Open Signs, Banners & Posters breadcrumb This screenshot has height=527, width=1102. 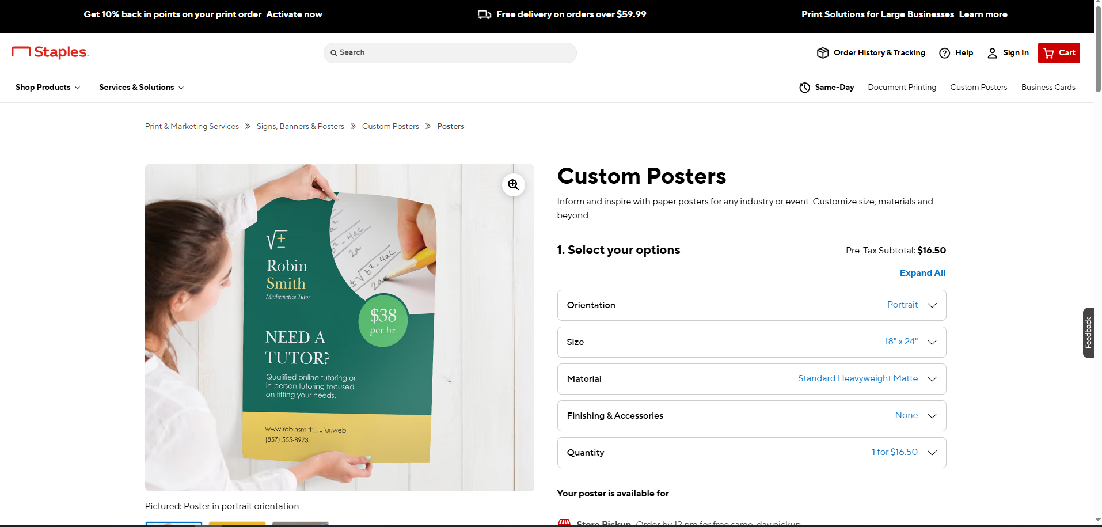point(301,127)
